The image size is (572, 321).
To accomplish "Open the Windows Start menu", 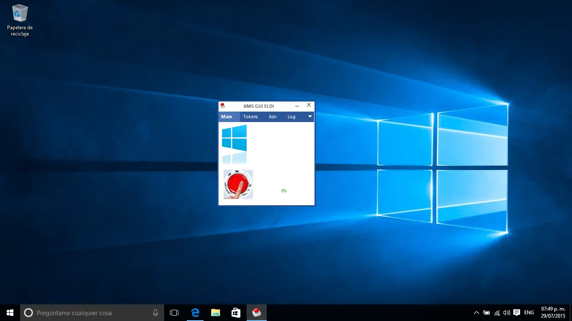I will pos(10,313).
